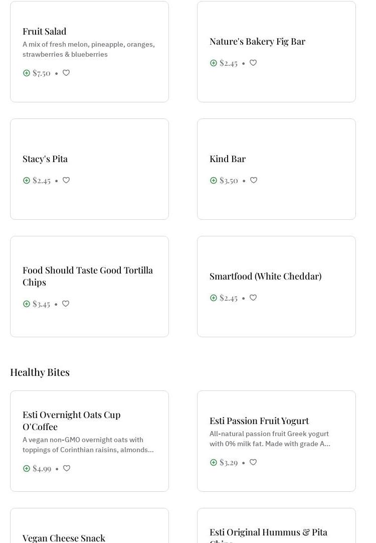Favorite Esti Overnight Oats Cup O'Coffee
This screenshot has height=543, width=376.
[x=67, y=469]
